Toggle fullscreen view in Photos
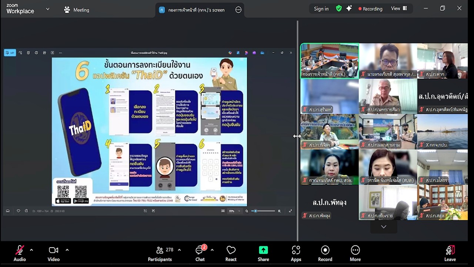 (290, 211)
